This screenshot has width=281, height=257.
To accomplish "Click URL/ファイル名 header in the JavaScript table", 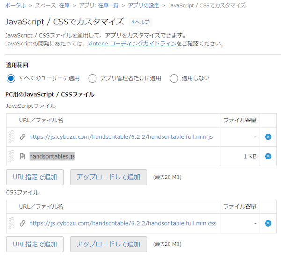I will [x=41, y=121].
